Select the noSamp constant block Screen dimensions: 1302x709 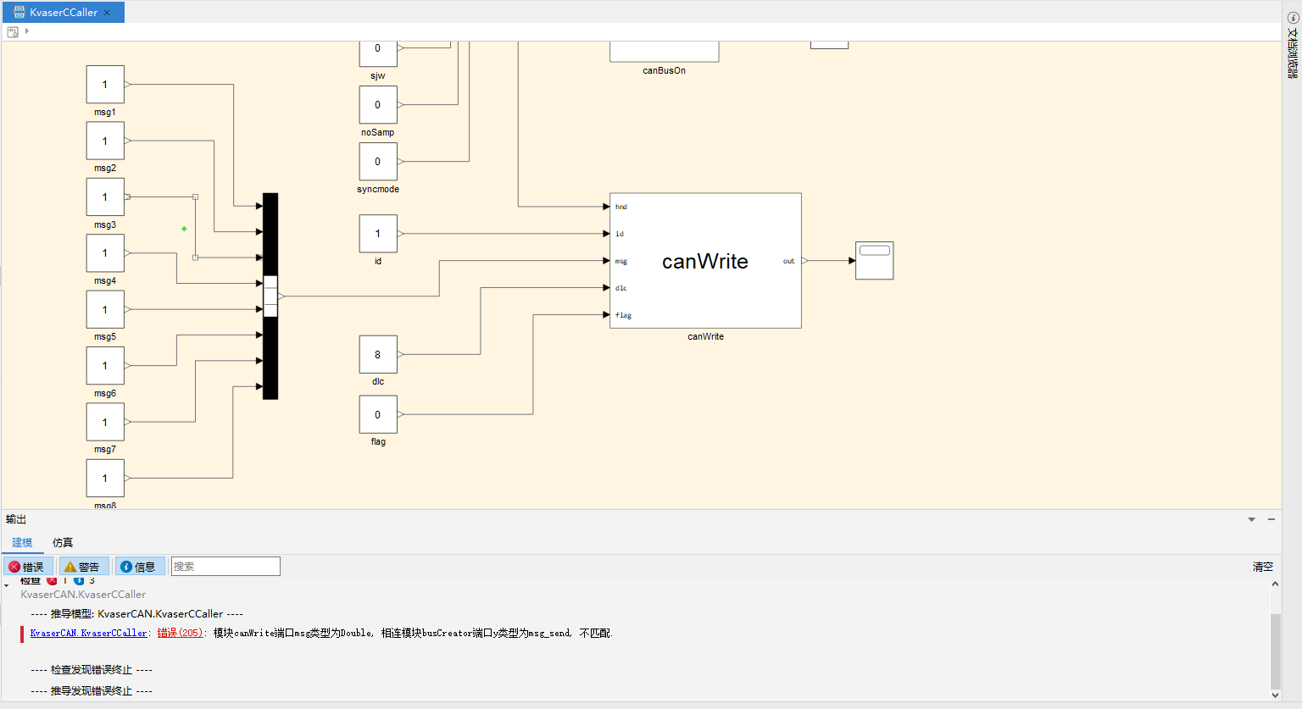tap(378, 104)
